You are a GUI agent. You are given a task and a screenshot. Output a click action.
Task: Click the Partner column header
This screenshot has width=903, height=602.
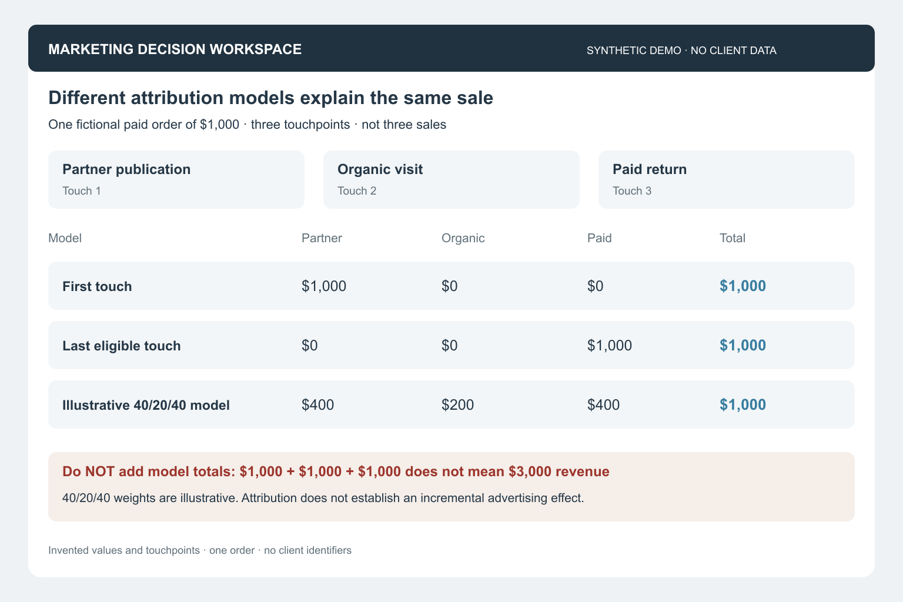point(322,238)
